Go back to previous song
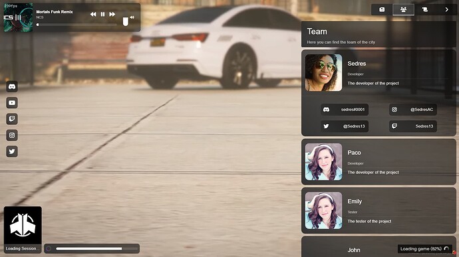The width and height of the screenshot is (459, 257). pyautogui.click(x=93, y=14)
